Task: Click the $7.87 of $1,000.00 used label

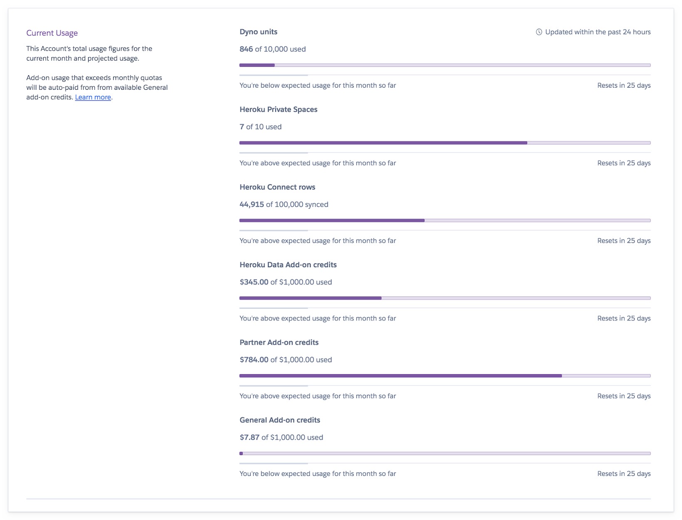Action: pyautogui.click(x=281, y=437)
